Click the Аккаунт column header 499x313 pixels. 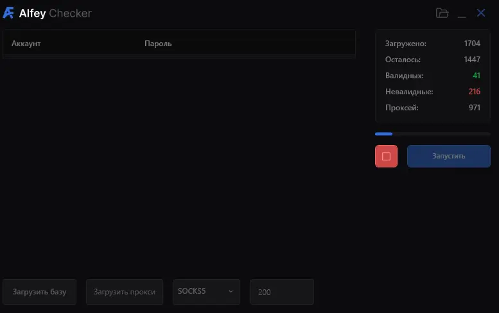point(26,44)
